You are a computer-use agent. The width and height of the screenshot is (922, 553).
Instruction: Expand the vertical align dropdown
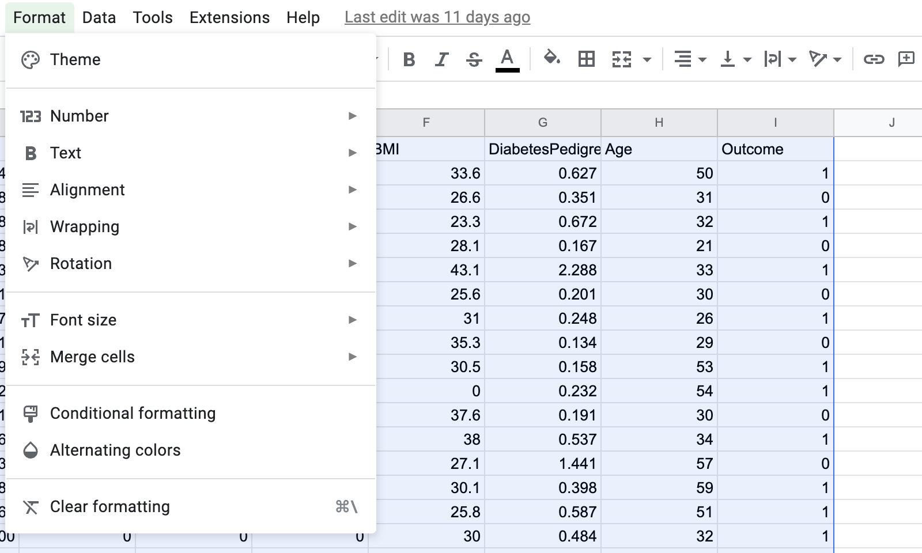point(736,59)
